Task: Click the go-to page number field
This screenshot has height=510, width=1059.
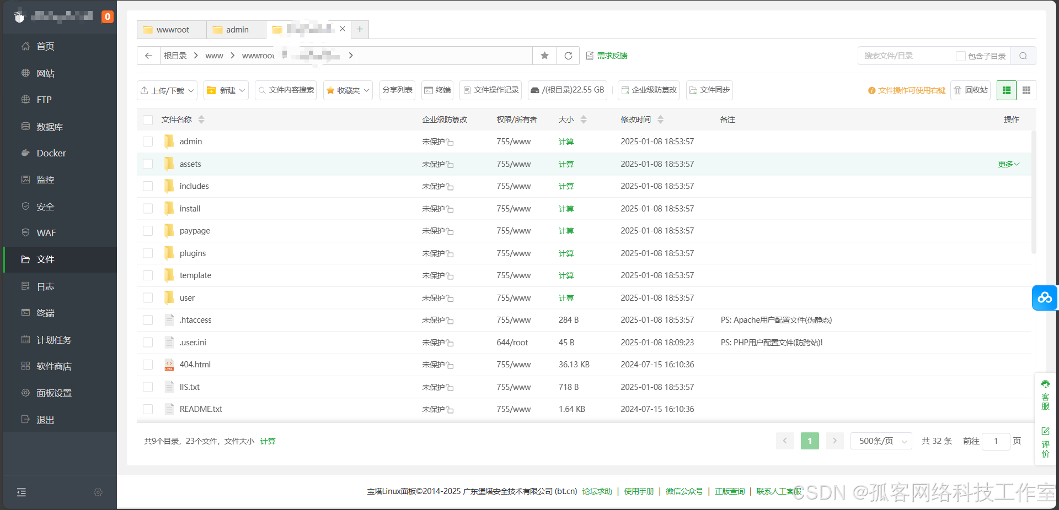Action: (996, 441)
